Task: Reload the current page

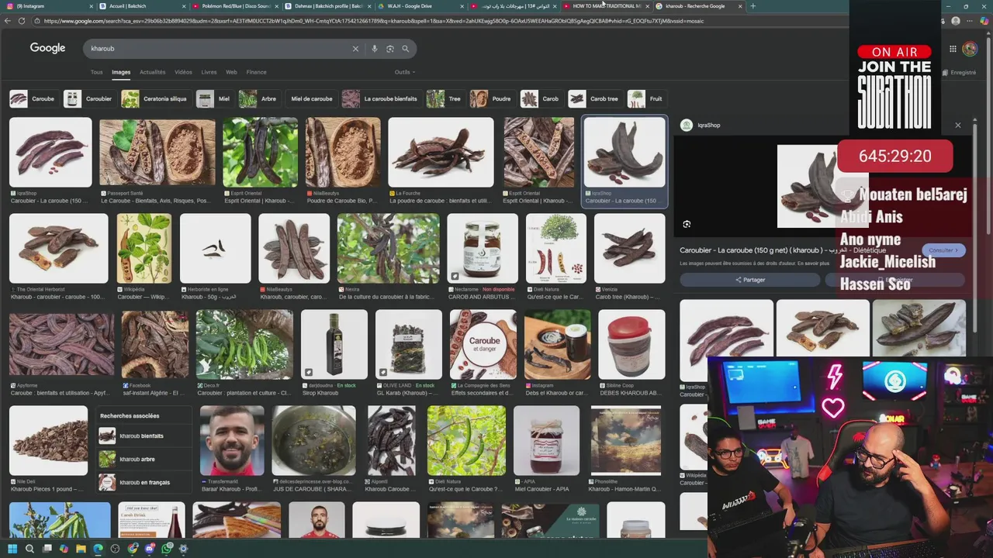Action: [x=21, y=21]
